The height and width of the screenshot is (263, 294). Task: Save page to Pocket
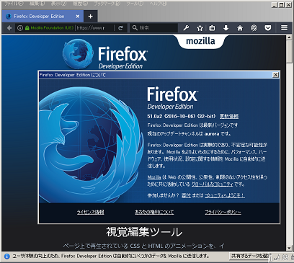pyautogui.click(x=268, y=28)
